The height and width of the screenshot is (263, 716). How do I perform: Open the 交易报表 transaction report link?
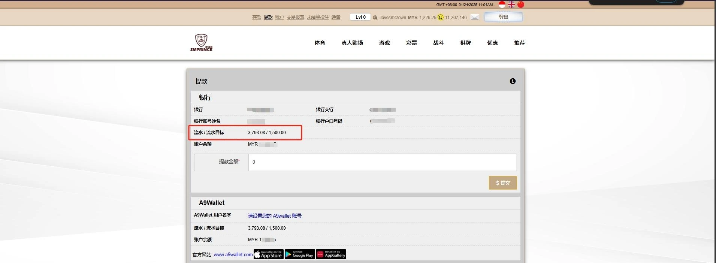[295, 17]
